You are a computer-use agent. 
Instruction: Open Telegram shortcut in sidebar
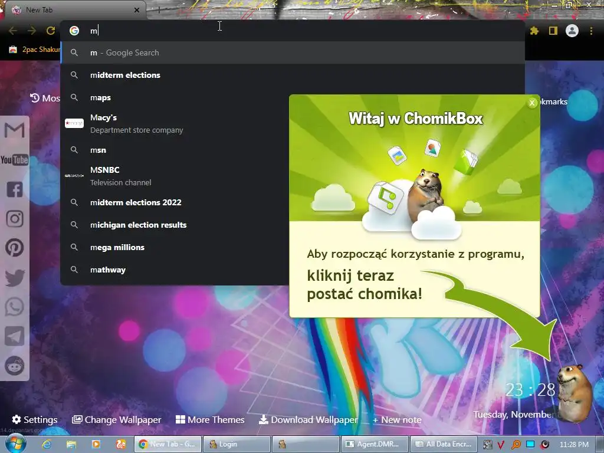pyautogui.click(x=15, y=336)
